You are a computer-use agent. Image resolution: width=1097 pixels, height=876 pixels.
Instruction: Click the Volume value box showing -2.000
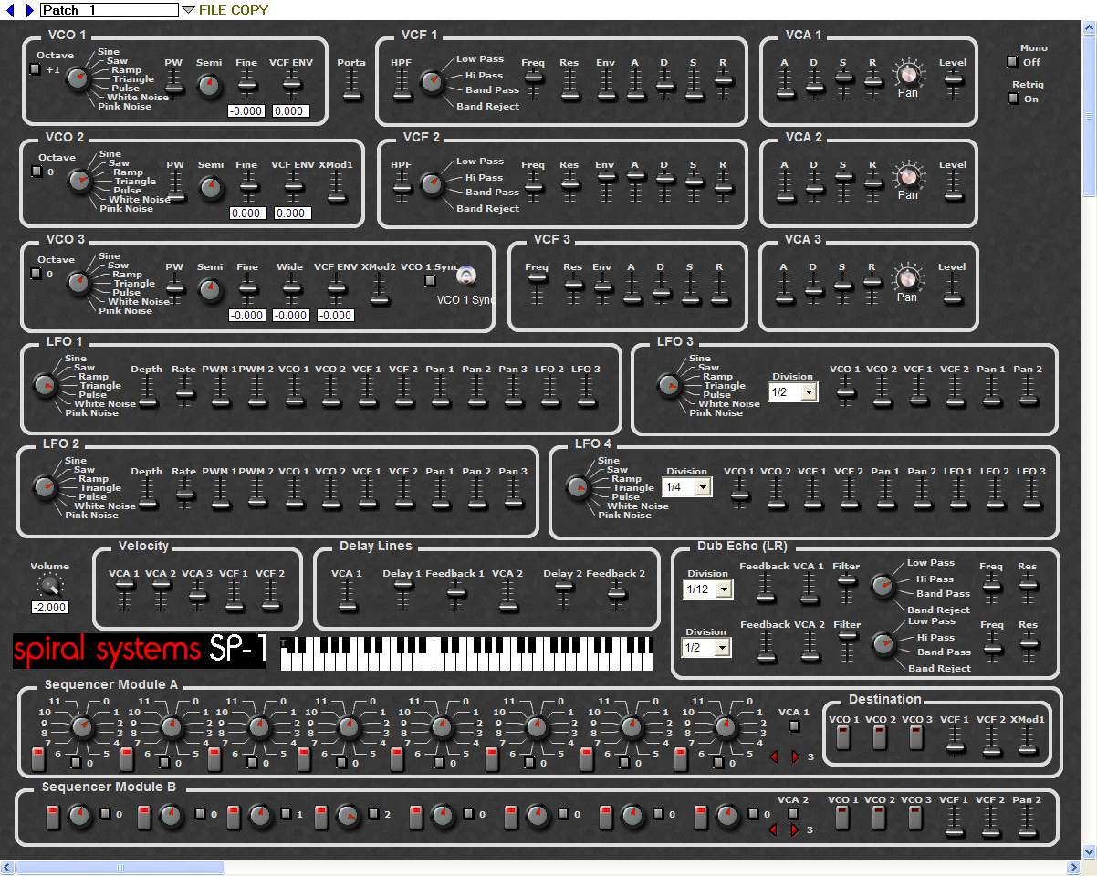click(x=49, y=608)
